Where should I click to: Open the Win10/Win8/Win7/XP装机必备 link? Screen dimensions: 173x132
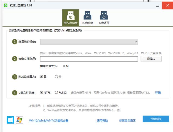[x=49, y=121]
